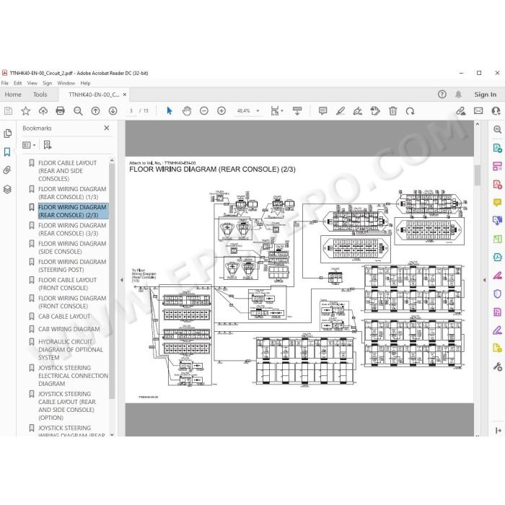
Task: Open the Edit menu
Action: tap(18, 83)
